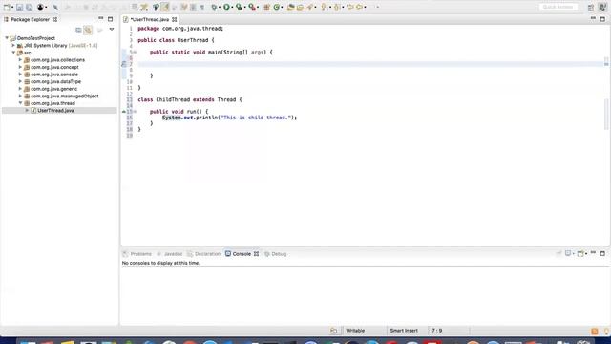Select the Package Explorer tab
The width and height of the screenshot is (611, 344).
30,19
